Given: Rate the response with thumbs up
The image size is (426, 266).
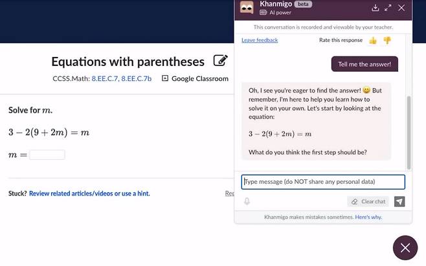Looking at the screenshot, I should (373, 40).
